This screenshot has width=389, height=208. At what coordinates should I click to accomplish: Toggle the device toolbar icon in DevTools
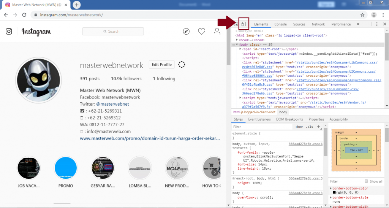(x=244, y=24)
